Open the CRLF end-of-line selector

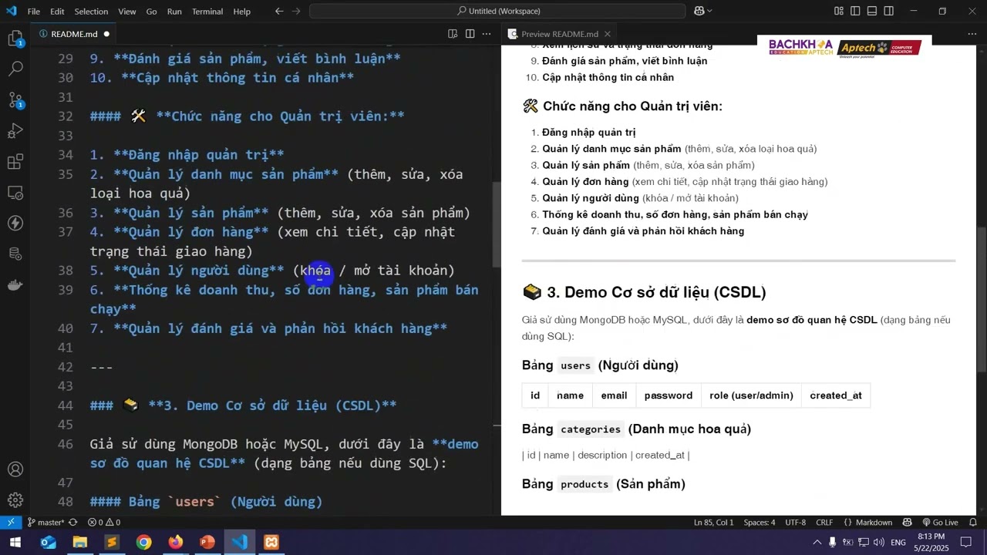[824, 522]
